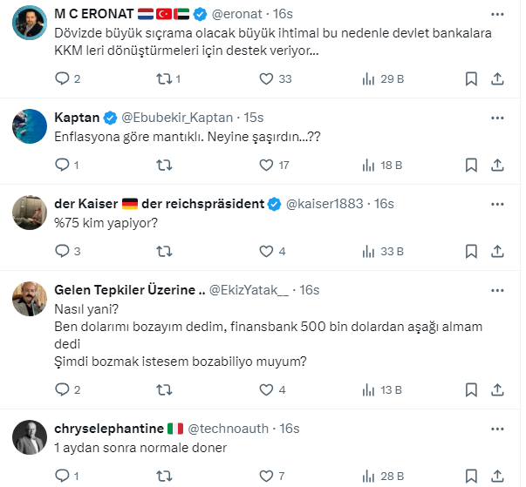Image resolution: width=526 pixels, height=487 pixels.
Task: Open more options on chryselephantine's tweet
Action: pyautogui.click(x=496, y=429)
